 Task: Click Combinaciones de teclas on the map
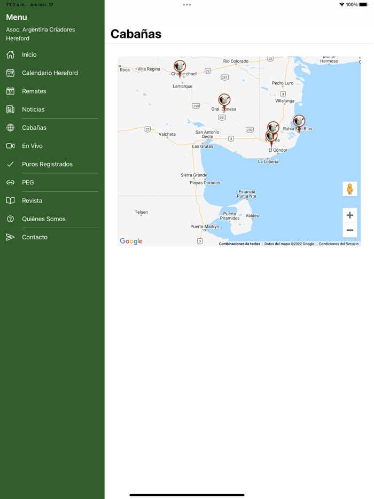tap(239, 244)
